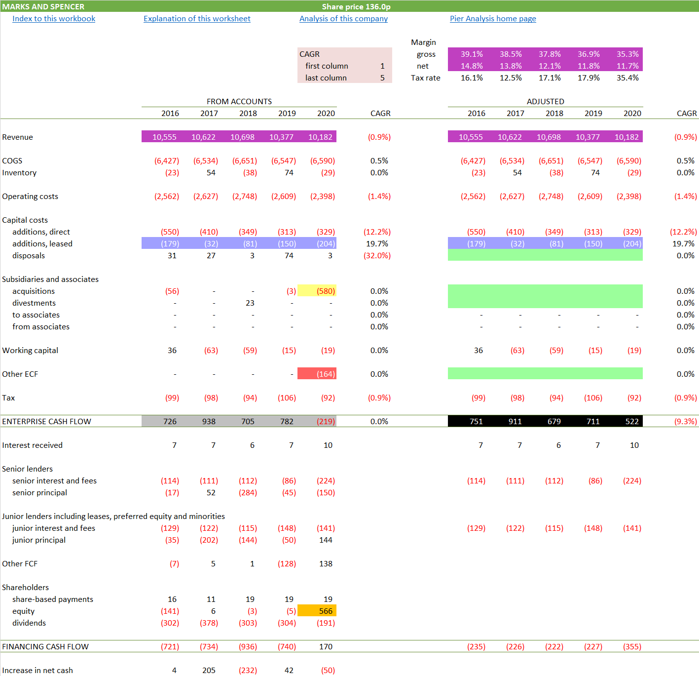699x676 pixels.
Task: Select the disposals CAGR (32.0%) cell
Action: click(377, 256)
